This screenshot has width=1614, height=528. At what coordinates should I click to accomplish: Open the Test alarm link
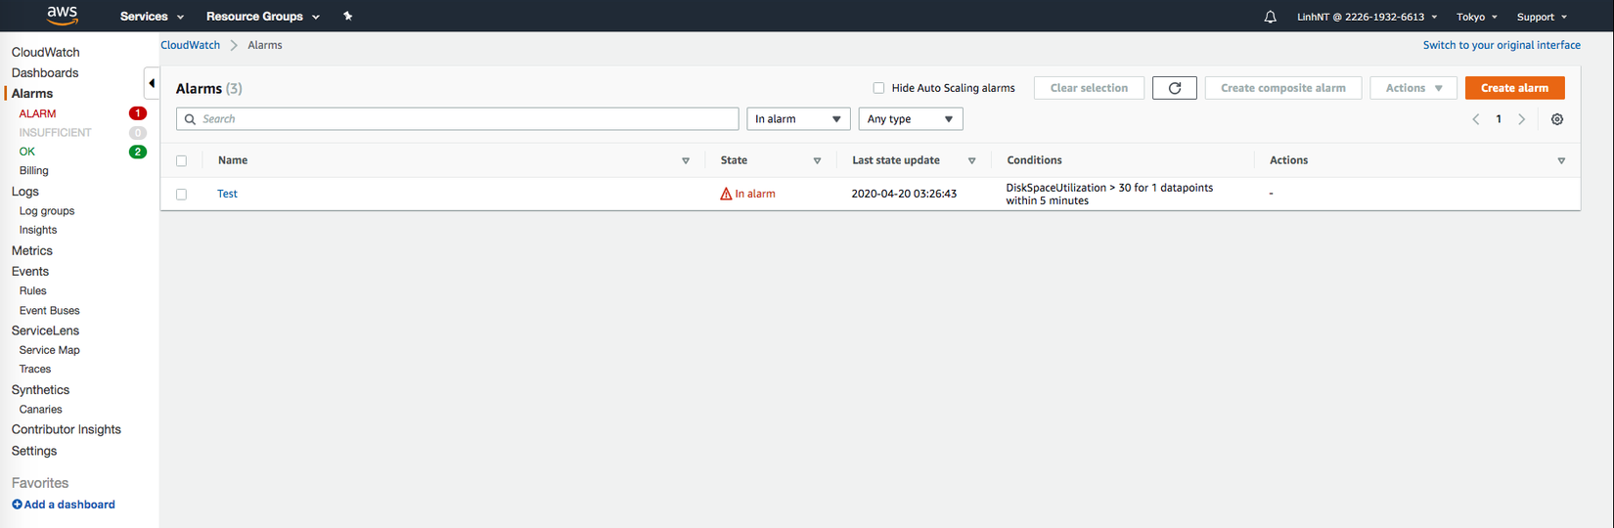pyautogui.click(x=227, y=194)
